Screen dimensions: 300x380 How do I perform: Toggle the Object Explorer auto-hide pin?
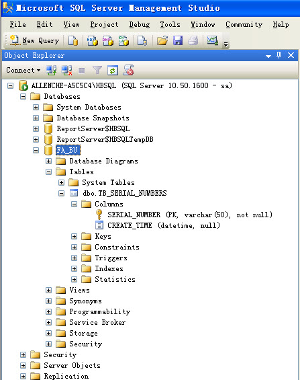(279, 56)
